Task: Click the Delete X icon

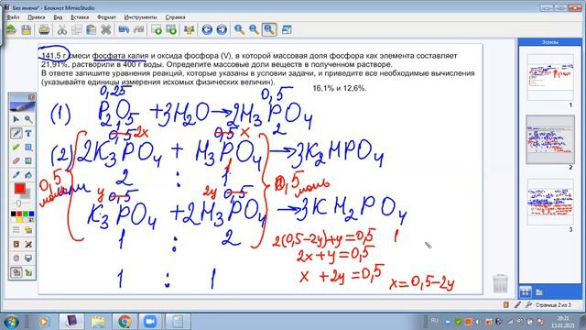Action: pos(106,29)
